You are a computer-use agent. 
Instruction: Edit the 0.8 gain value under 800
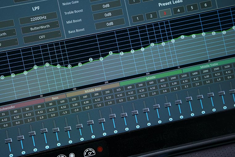165,91
